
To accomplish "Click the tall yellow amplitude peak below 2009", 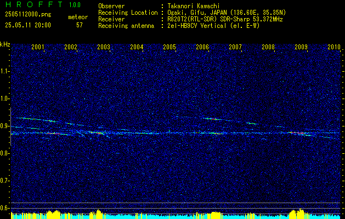I will tap(301, 214).
